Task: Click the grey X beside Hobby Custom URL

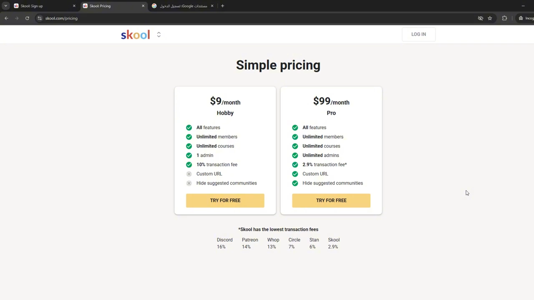Action: point(189,174)
